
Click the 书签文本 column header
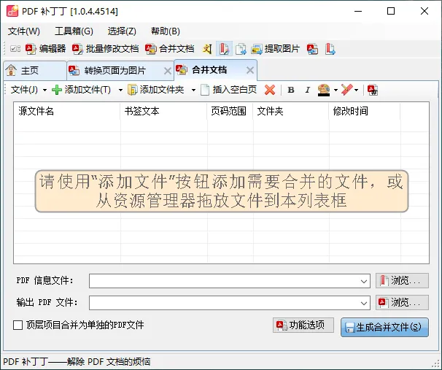[x=164, y=111]
